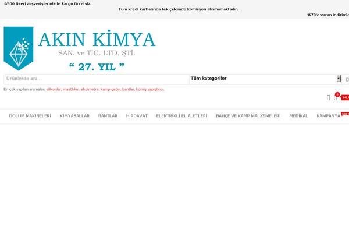Click the 'Tüm kredi kartlarında tek çekimde' notice
The image size is (349, 233).
click(178, 9)
